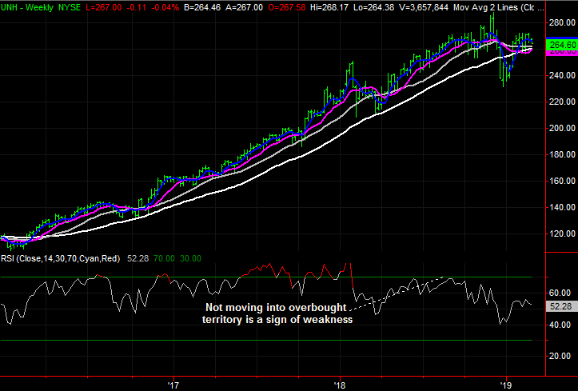This screenshot has height=391, width=578.
Task: Click the net change -0.11 value
Action: pyautogui.click(x=136, y=7)
